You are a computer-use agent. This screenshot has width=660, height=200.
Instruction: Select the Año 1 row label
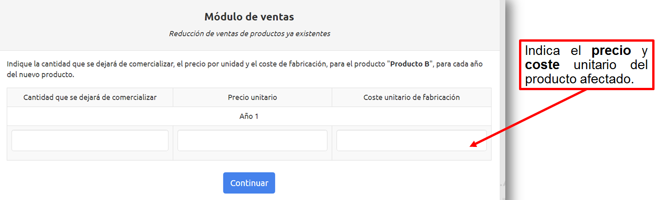point(249,116)
